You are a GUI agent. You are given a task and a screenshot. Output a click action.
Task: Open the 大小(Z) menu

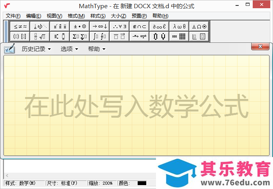[x=119, y=16]
